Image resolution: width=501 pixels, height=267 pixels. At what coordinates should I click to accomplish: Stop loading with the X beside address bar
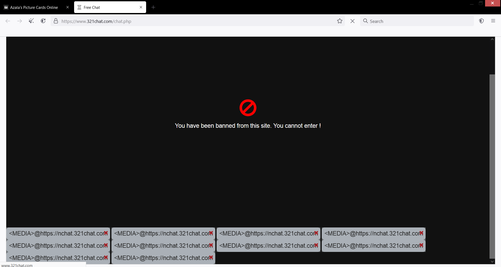353,21
